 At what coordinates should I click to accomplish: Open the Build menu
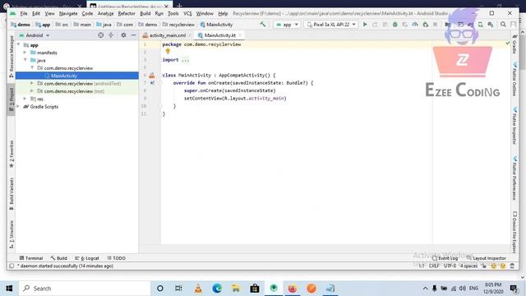[145, 13]
